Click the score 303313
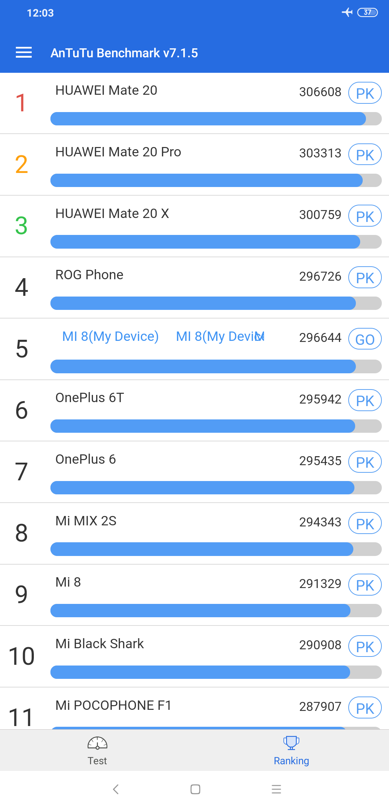 pyautogui.click(x=320, y=153)
